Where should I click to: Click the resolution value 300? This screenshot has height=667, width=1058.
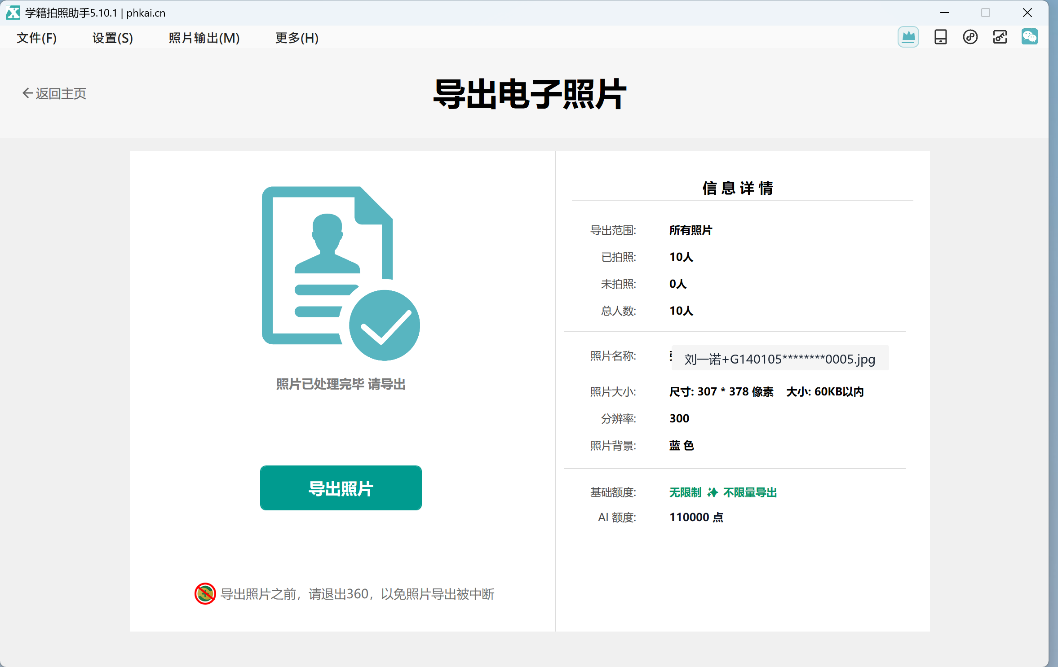point(679,418)
